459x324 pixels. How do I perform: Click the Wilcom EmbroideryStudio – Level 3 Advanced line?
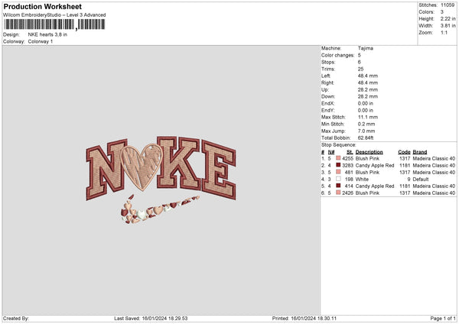tap(54, 15)
